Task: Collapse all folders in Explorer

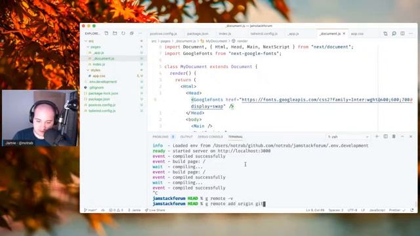Action: 132,33
